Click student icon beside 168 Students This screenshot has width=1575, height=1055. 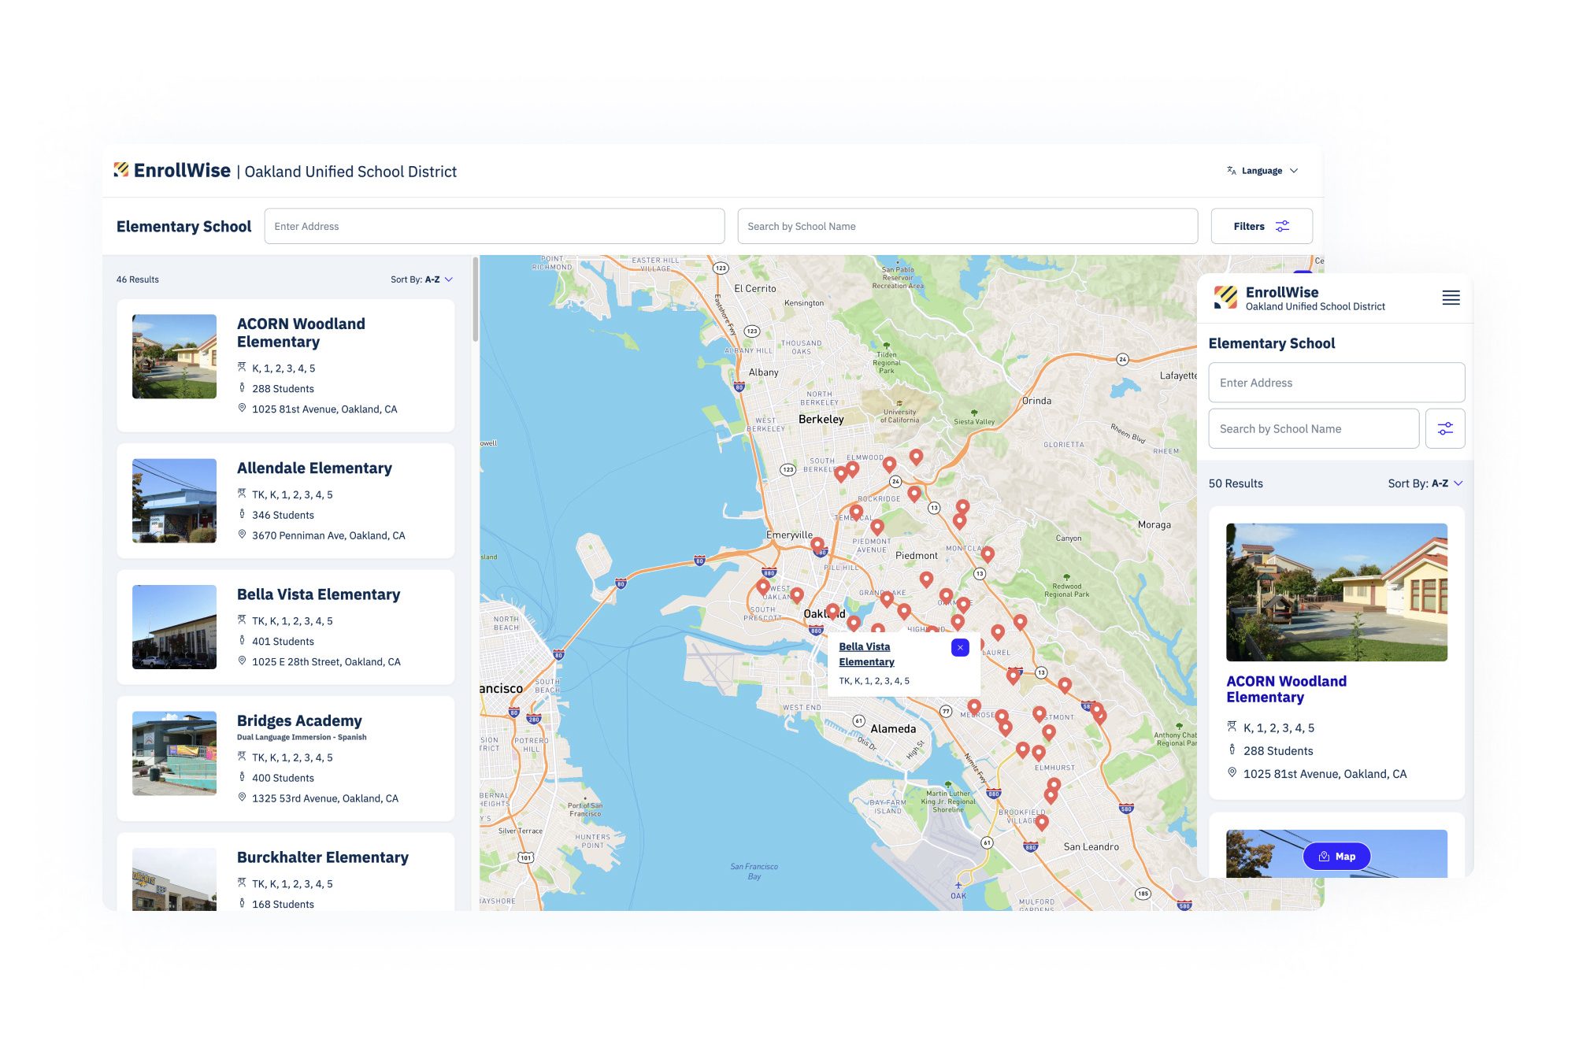point(242,904)
